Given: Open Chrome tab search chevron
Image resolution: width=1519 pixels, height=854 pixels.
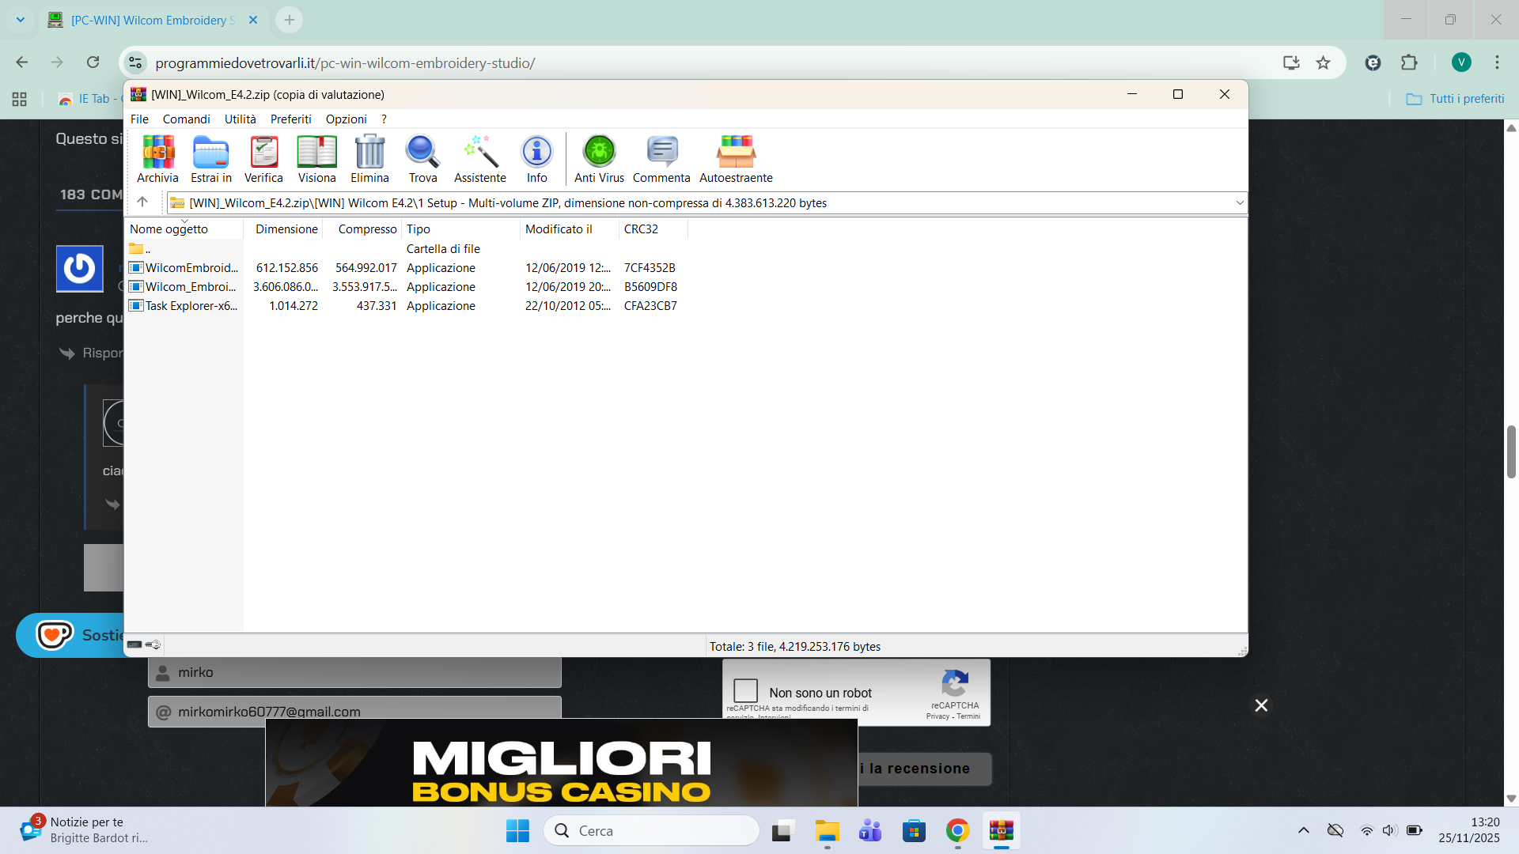Looking at the screenshot, I should pyautogui.click(x=21, y=20).
